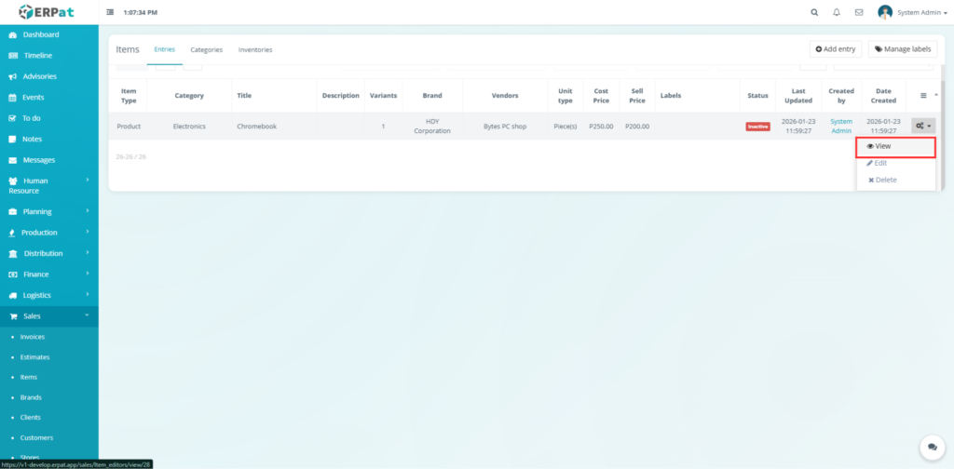Select View from the row action menu

tap(895, 146)
